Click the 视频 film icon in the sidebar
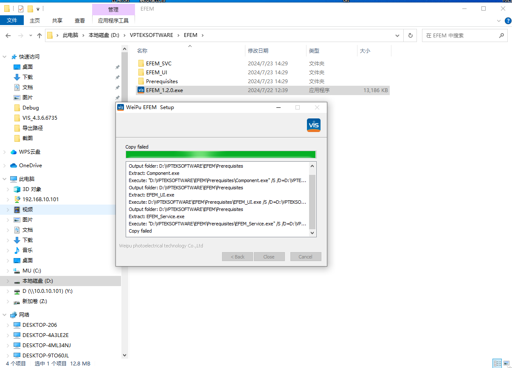The height and width of the screenshot is (368, 512). (x=17, y=210)
